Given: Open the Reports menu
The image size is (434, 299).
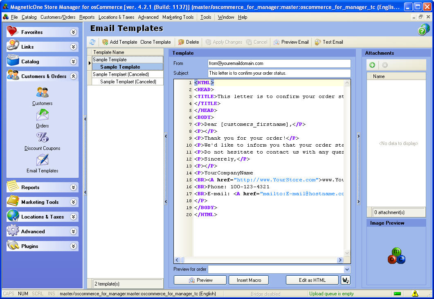Looking at the screenshot, I should (x=87, y=17).
